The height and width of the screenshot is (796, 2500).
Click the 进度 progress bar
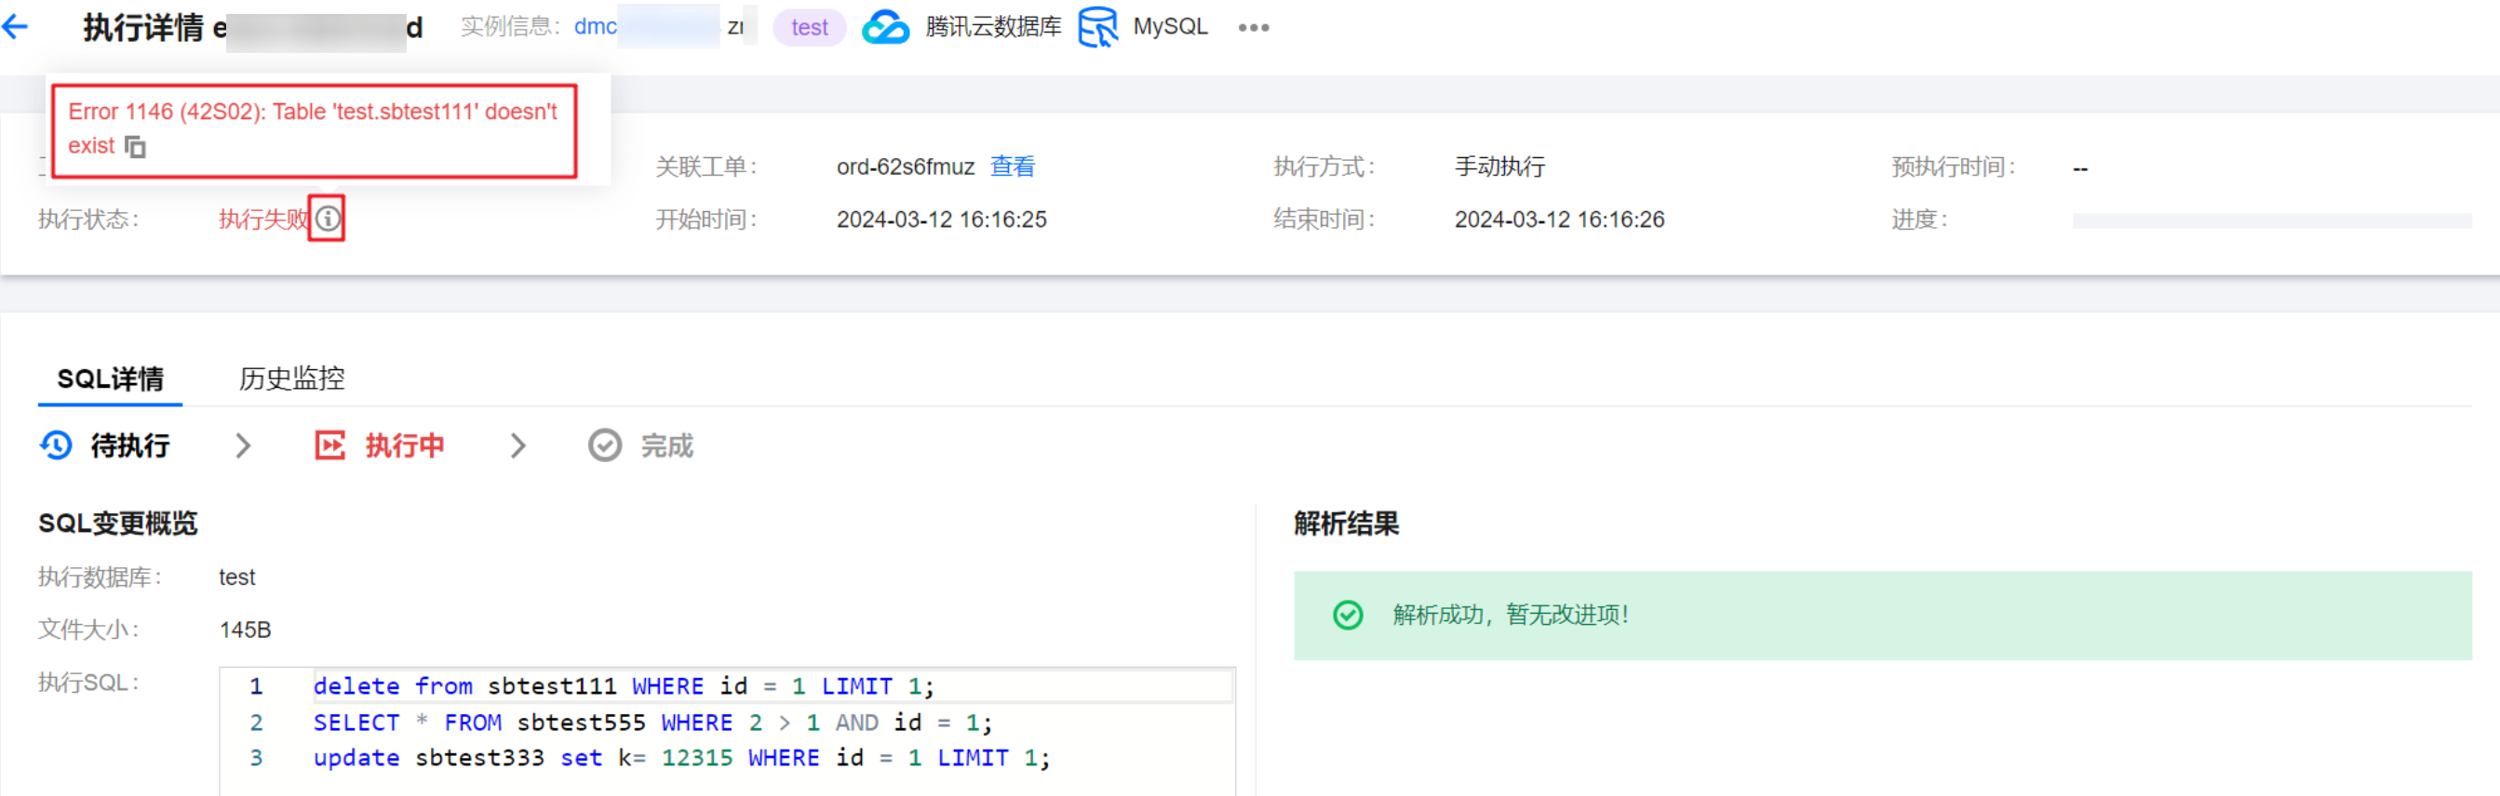pyautogui.click(x=2271, y=221)
